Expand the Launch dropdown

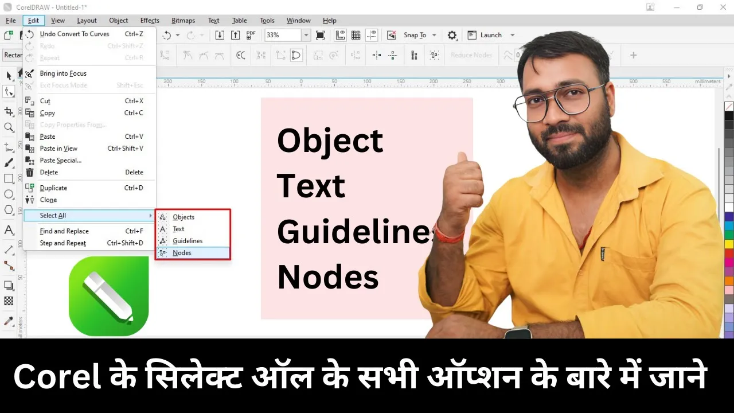coord(513,35)
